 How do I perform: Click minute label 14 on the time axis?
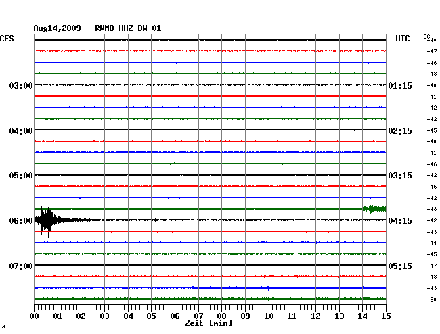coord(362,316)
